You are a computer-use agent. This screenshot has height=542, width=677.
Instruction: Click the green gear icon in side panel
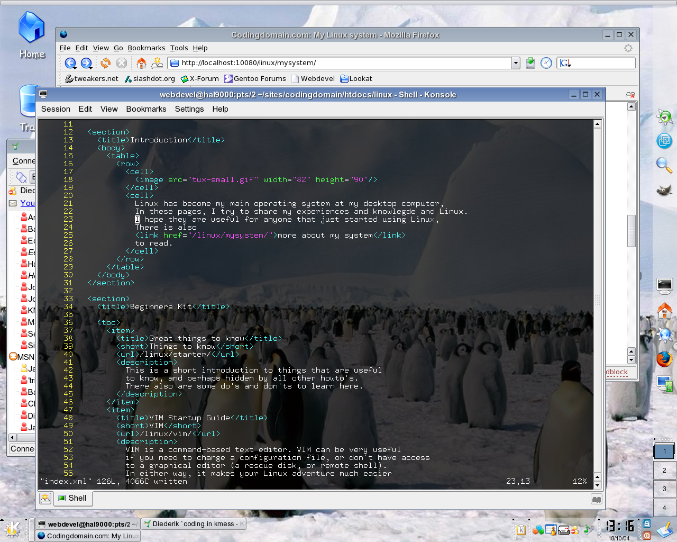coord(664,116)
